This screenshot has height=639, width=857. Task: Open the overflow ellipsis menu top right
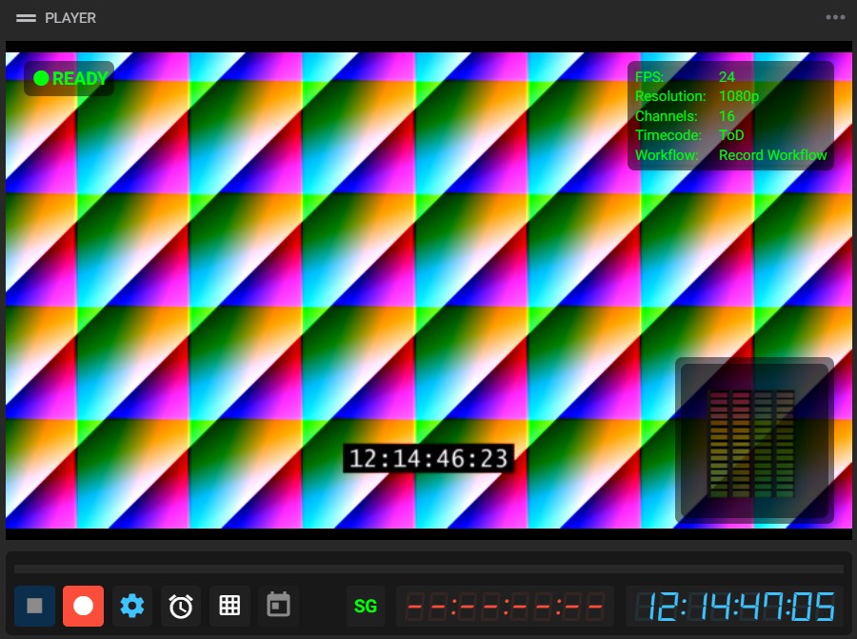point(834,17)
